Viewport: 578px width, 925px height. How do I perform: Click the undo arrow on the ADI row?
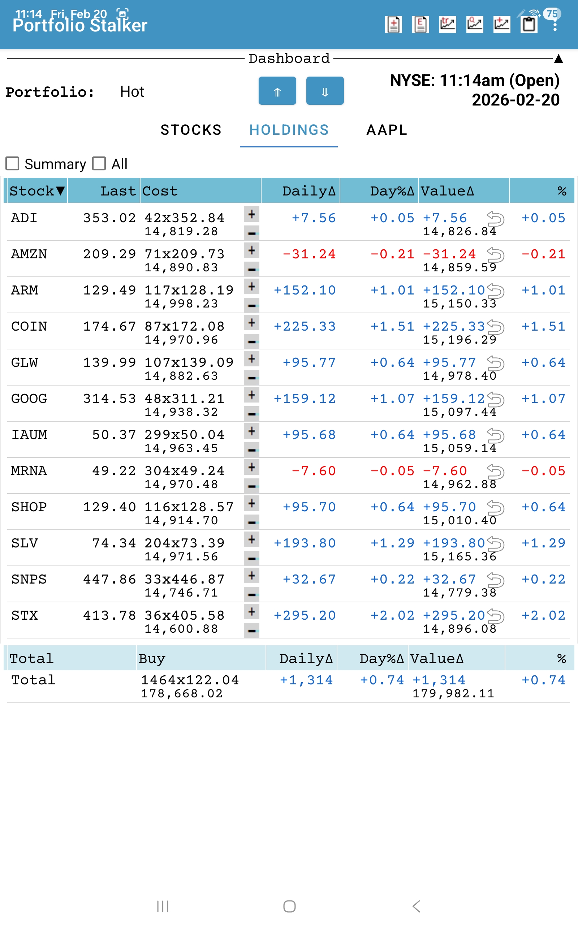[495, 219]
